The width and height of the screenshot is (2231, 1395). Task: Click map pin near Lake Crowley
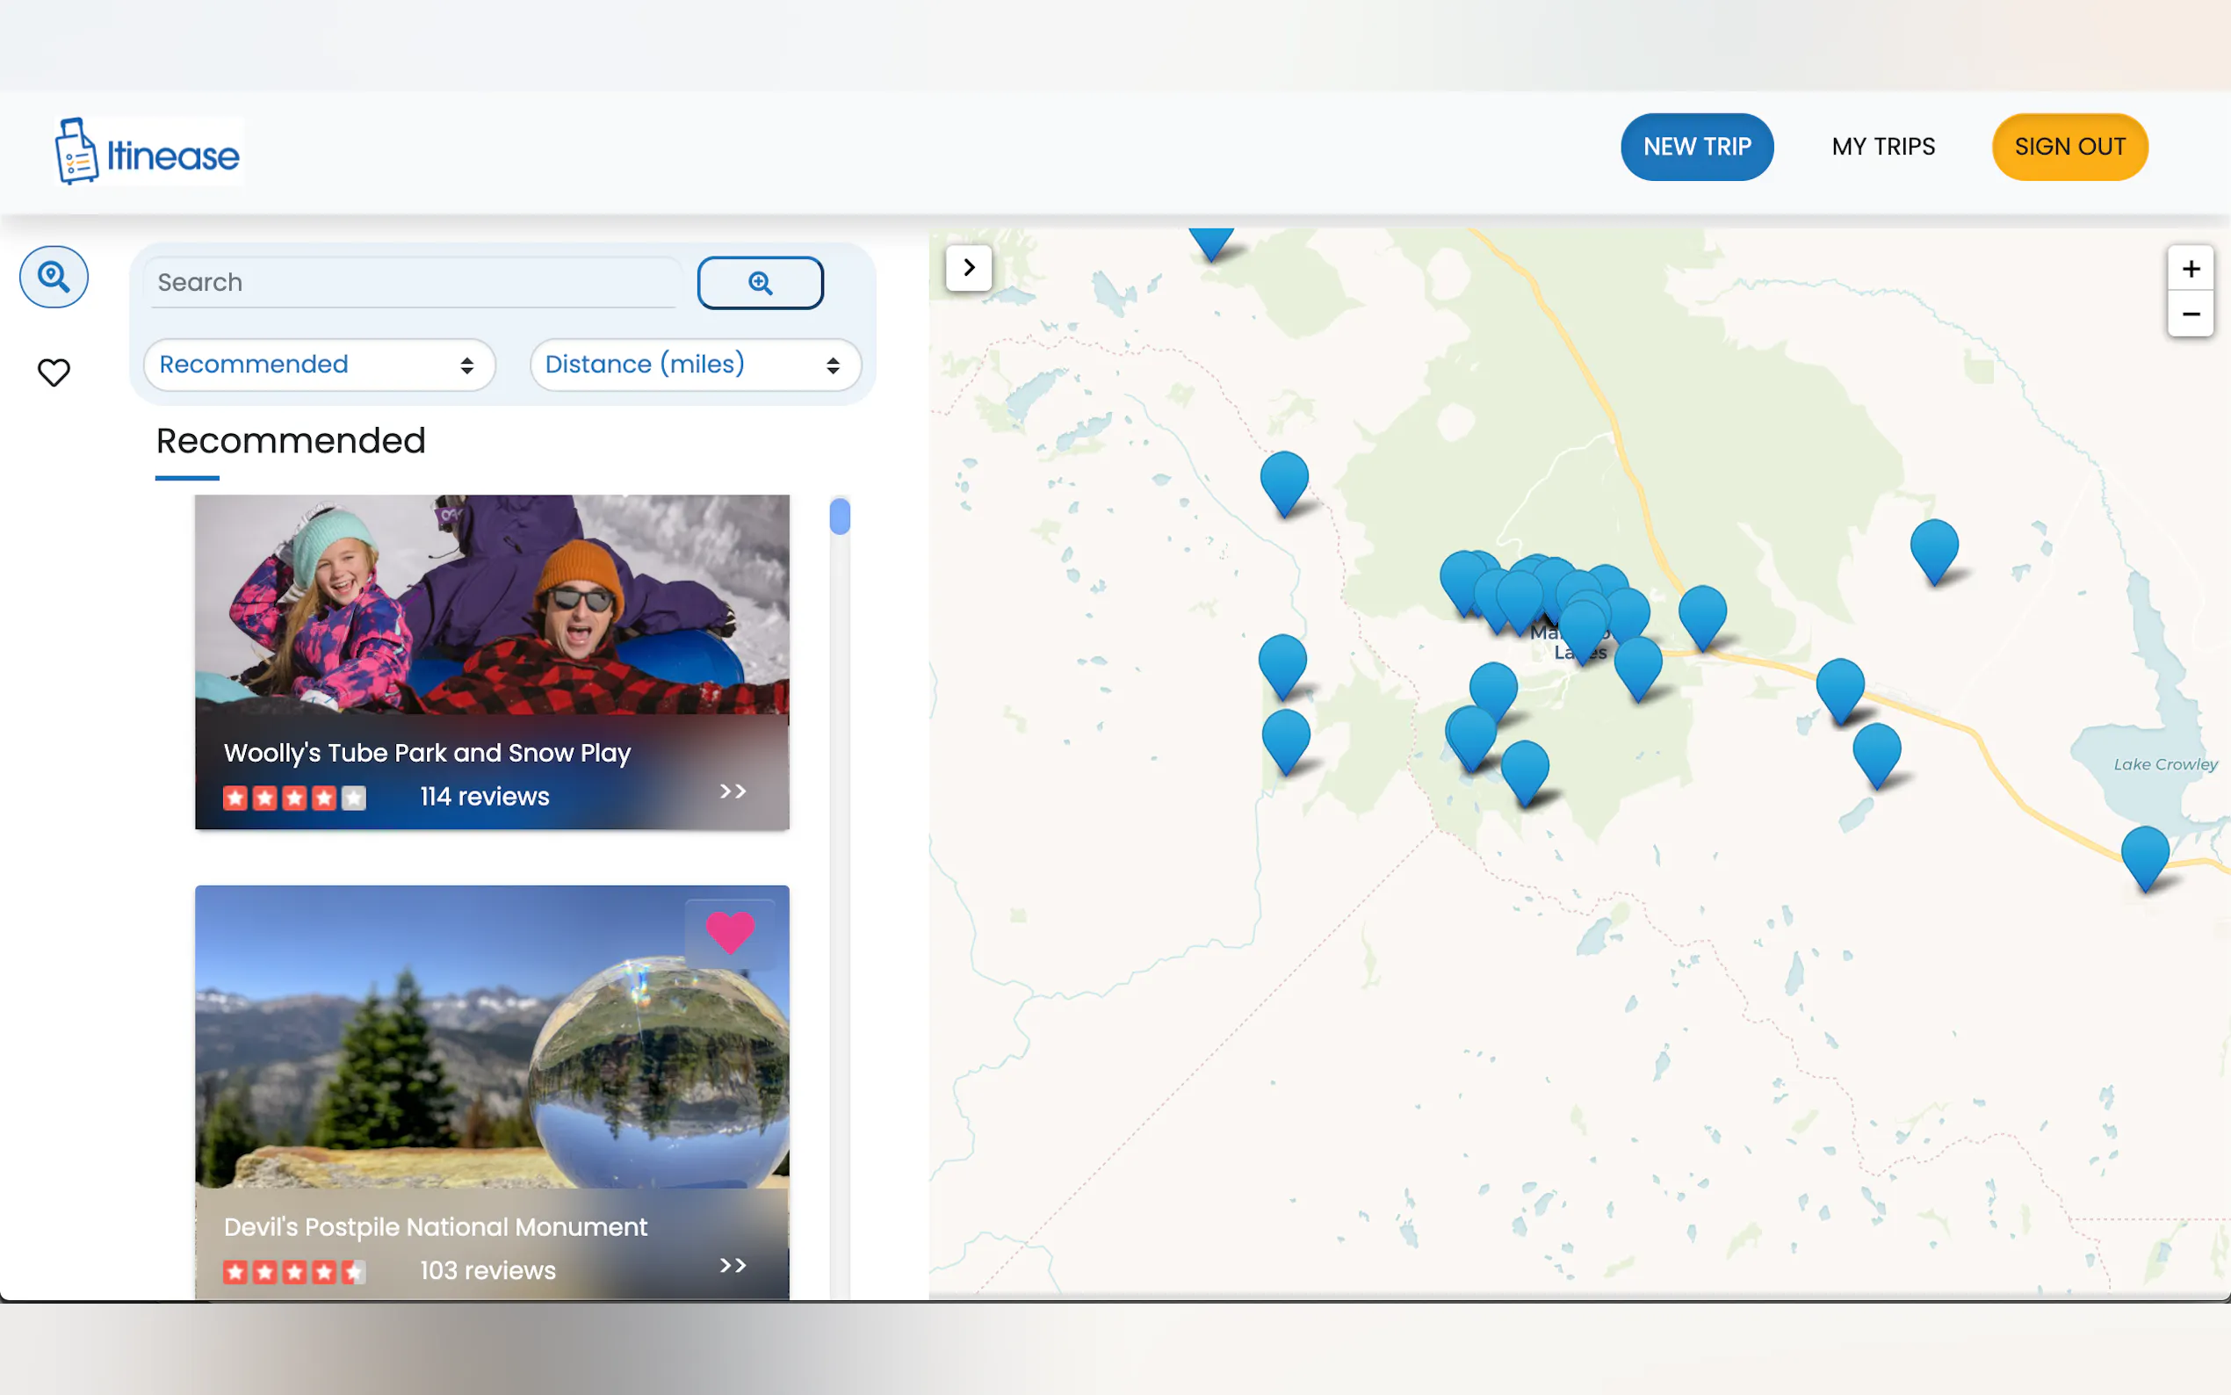[x=2143, y=853]
